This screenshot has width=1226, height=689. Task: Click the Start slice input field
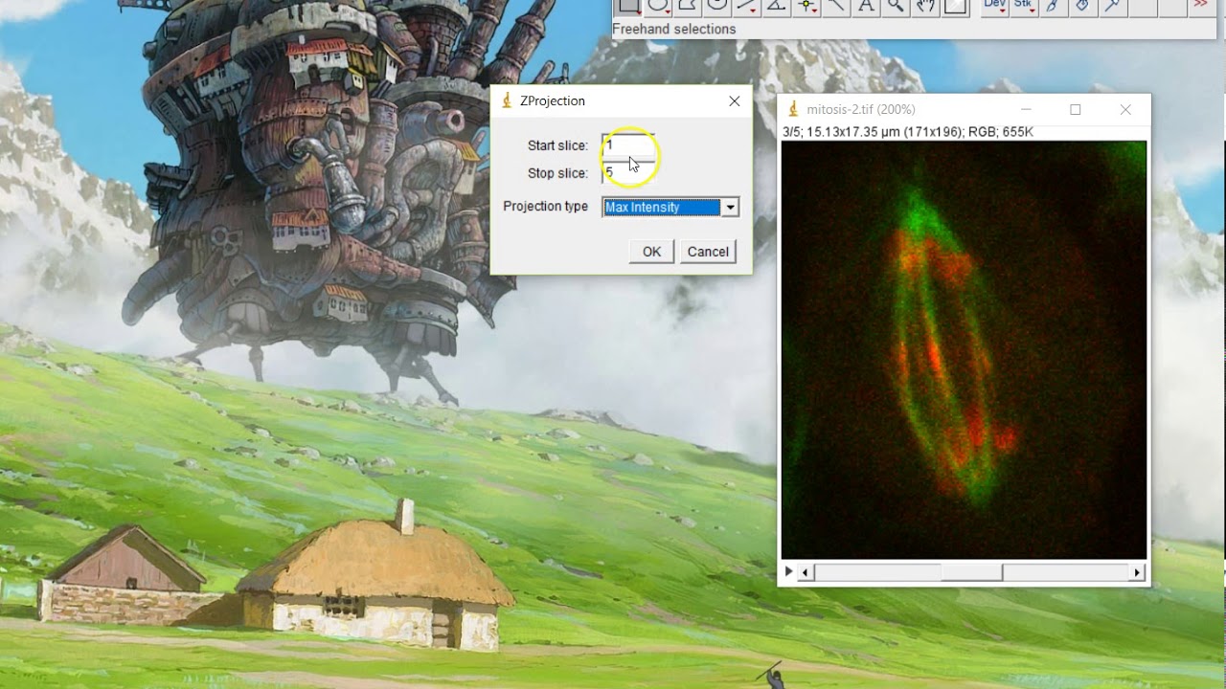[628, 145]
